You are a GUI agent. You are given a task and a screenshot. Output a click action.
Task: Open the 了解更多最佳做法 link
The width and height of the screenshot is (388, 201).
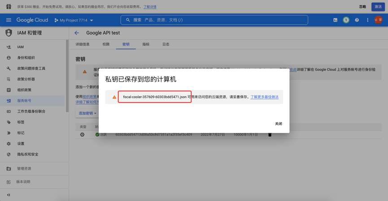pos(264,97)
